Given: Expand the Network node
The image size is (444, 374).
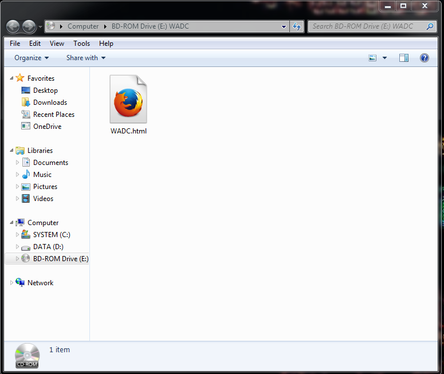Looking at the screenshot, I should click(11, 283).
